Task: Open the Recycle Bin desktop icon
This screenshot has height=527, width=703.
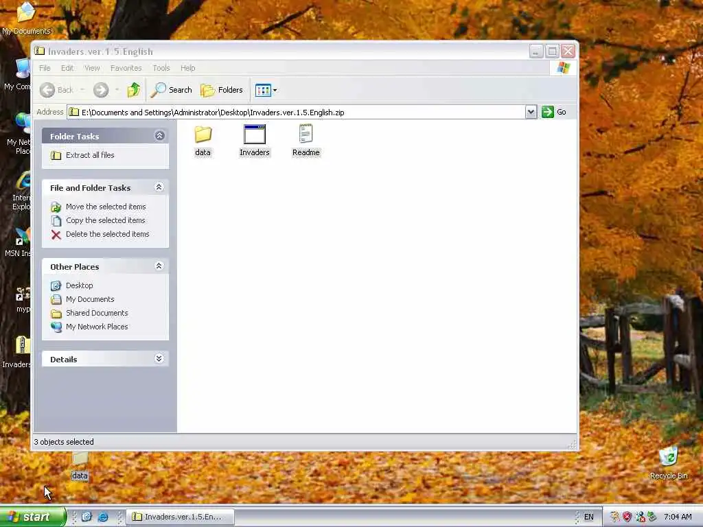Action: point(669,462)
